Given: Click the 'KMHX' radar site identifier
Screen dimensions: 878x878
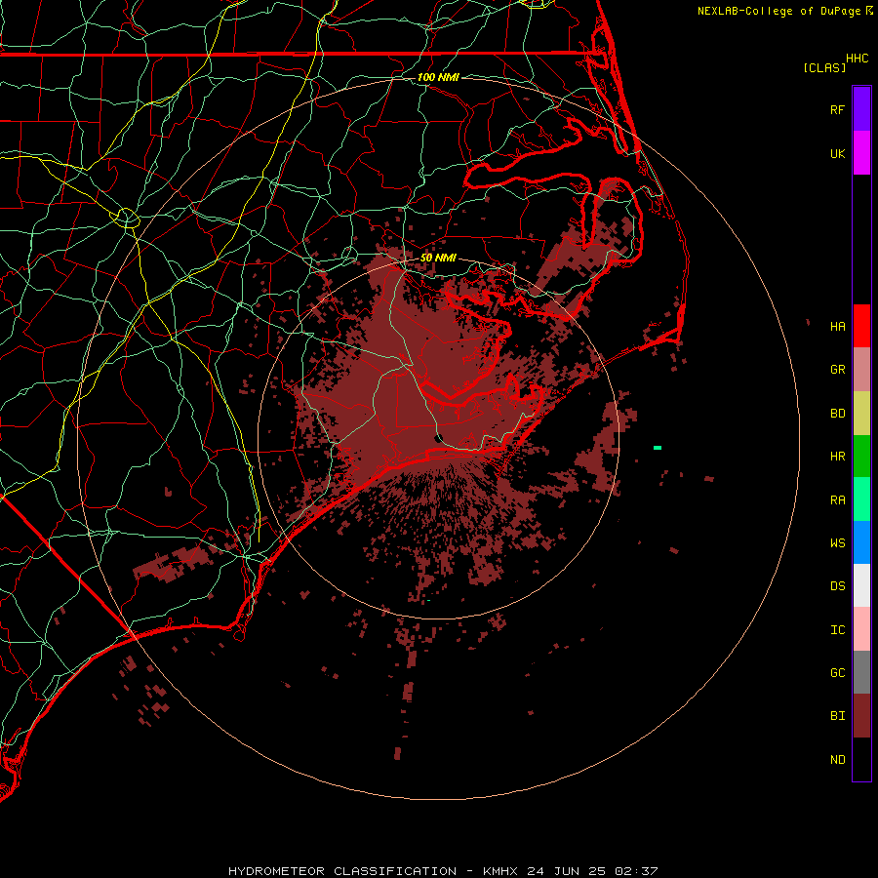Looking at the screenshot, I should coord(500,871).
